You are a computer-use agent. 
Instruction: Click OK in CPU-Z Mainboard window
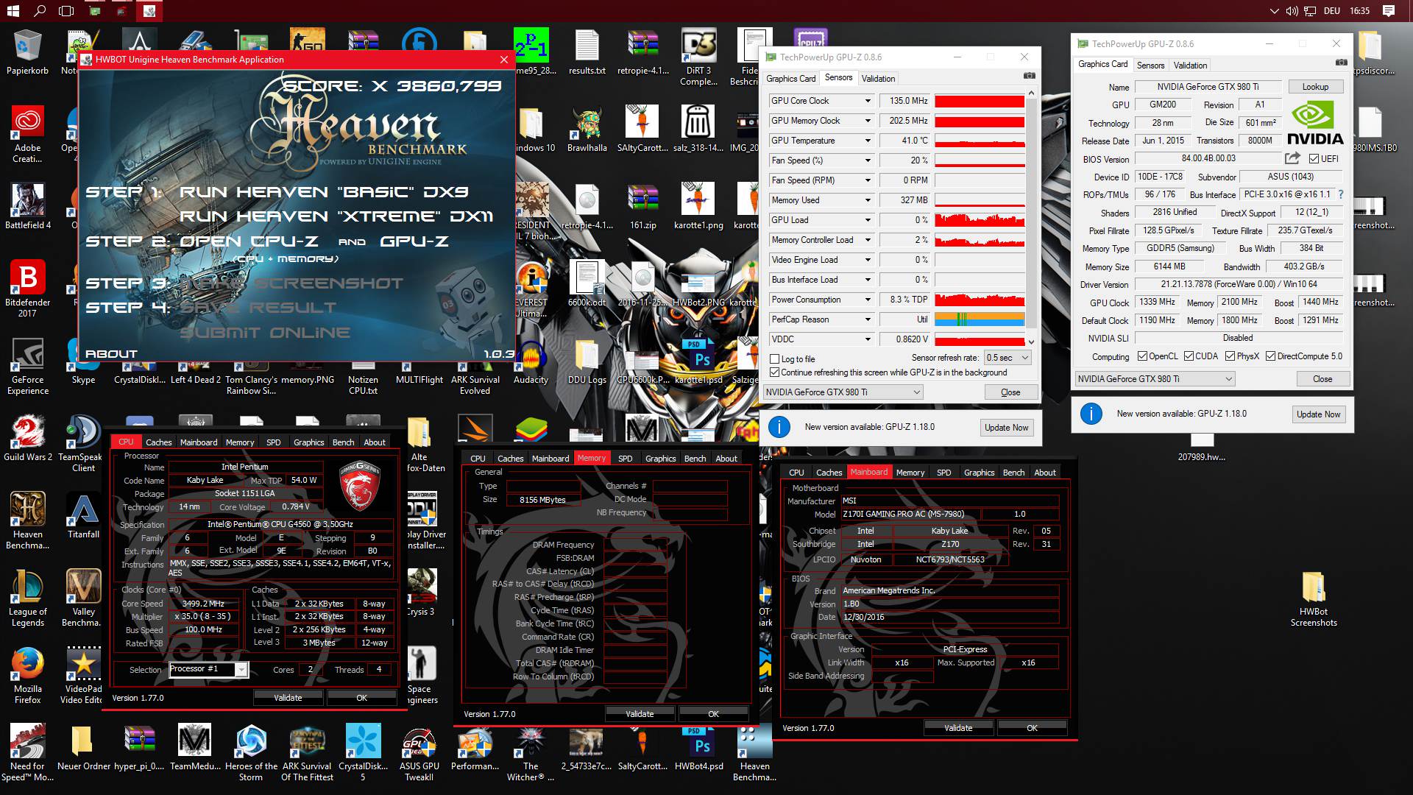tap(1032, 728)
